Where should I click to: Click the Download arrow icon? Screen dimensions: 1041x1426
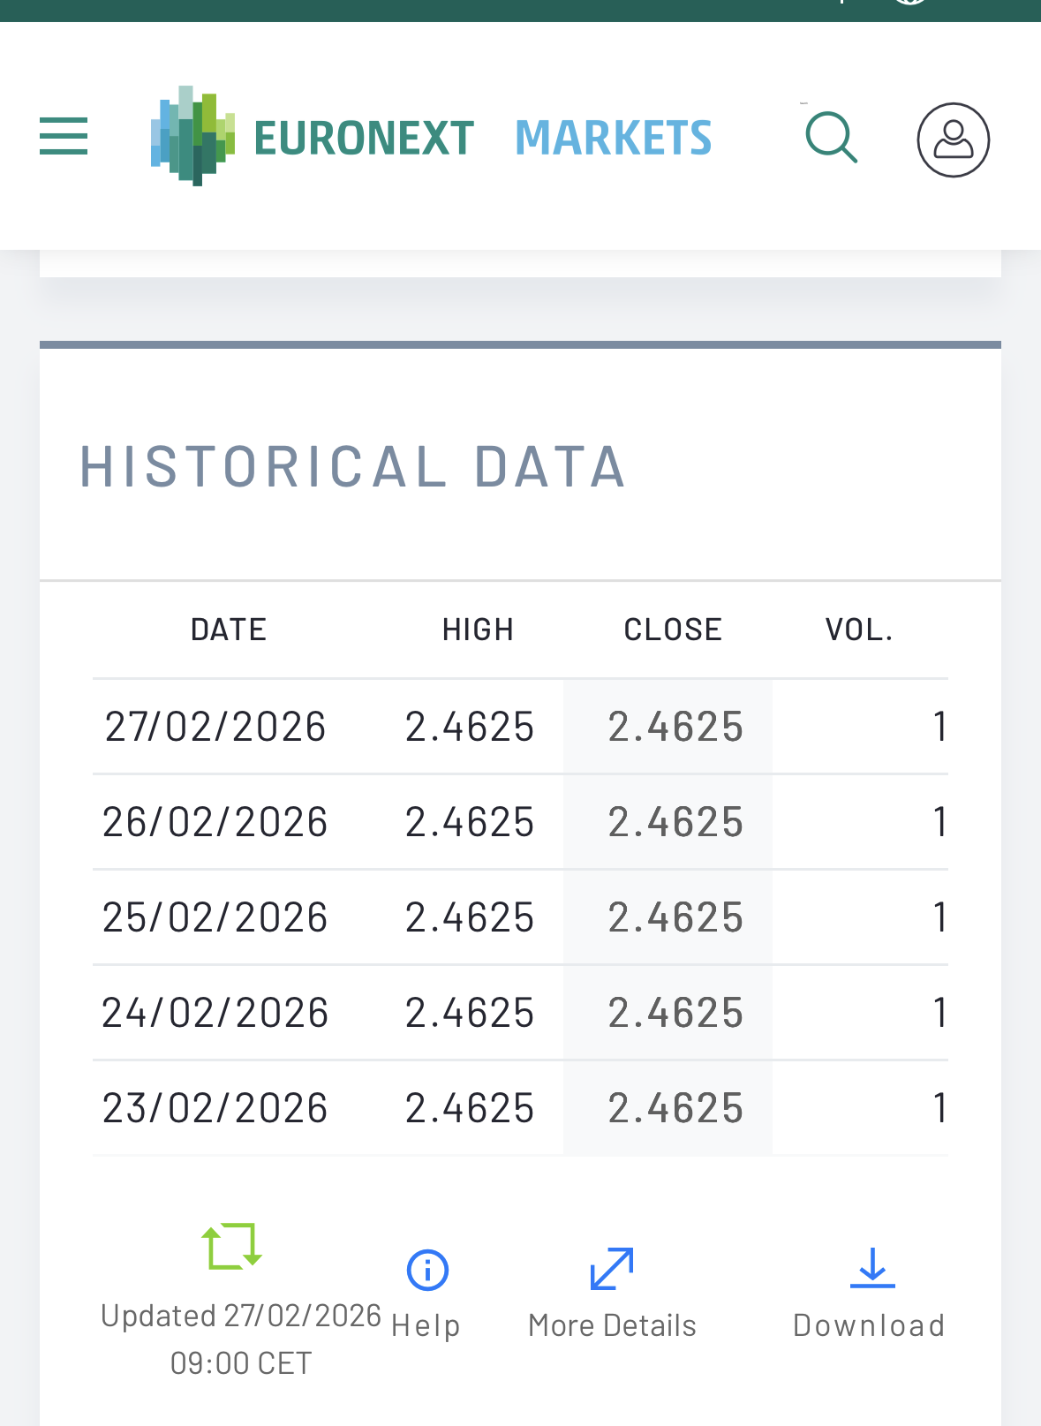click(871, 1268)
